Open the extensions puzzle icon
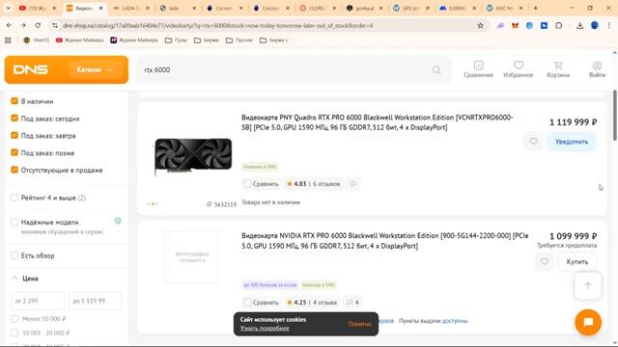 (x=558, y=26)
